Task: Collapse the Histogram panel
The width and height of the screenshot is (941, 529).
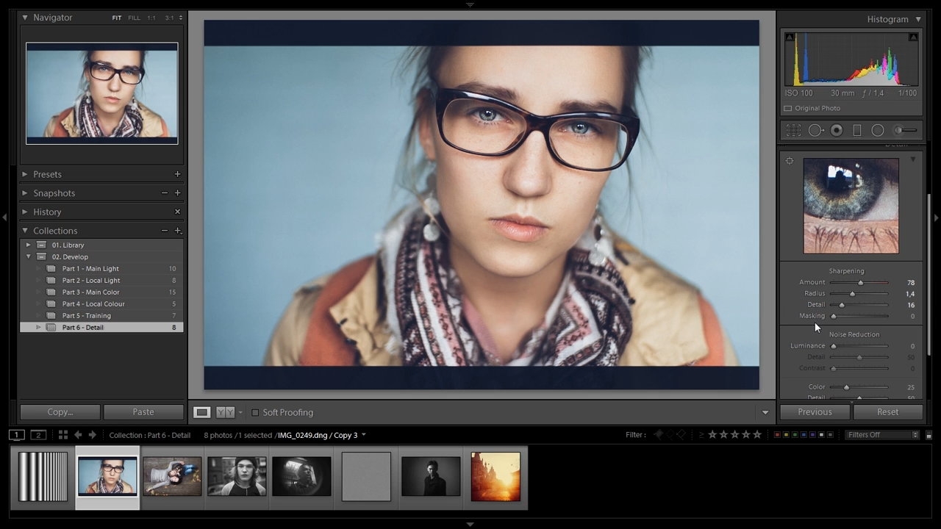Action: 918,19
